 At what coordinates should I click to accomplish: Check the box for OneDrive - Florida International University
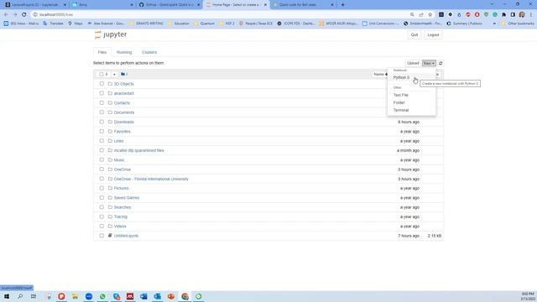[102, 179]
